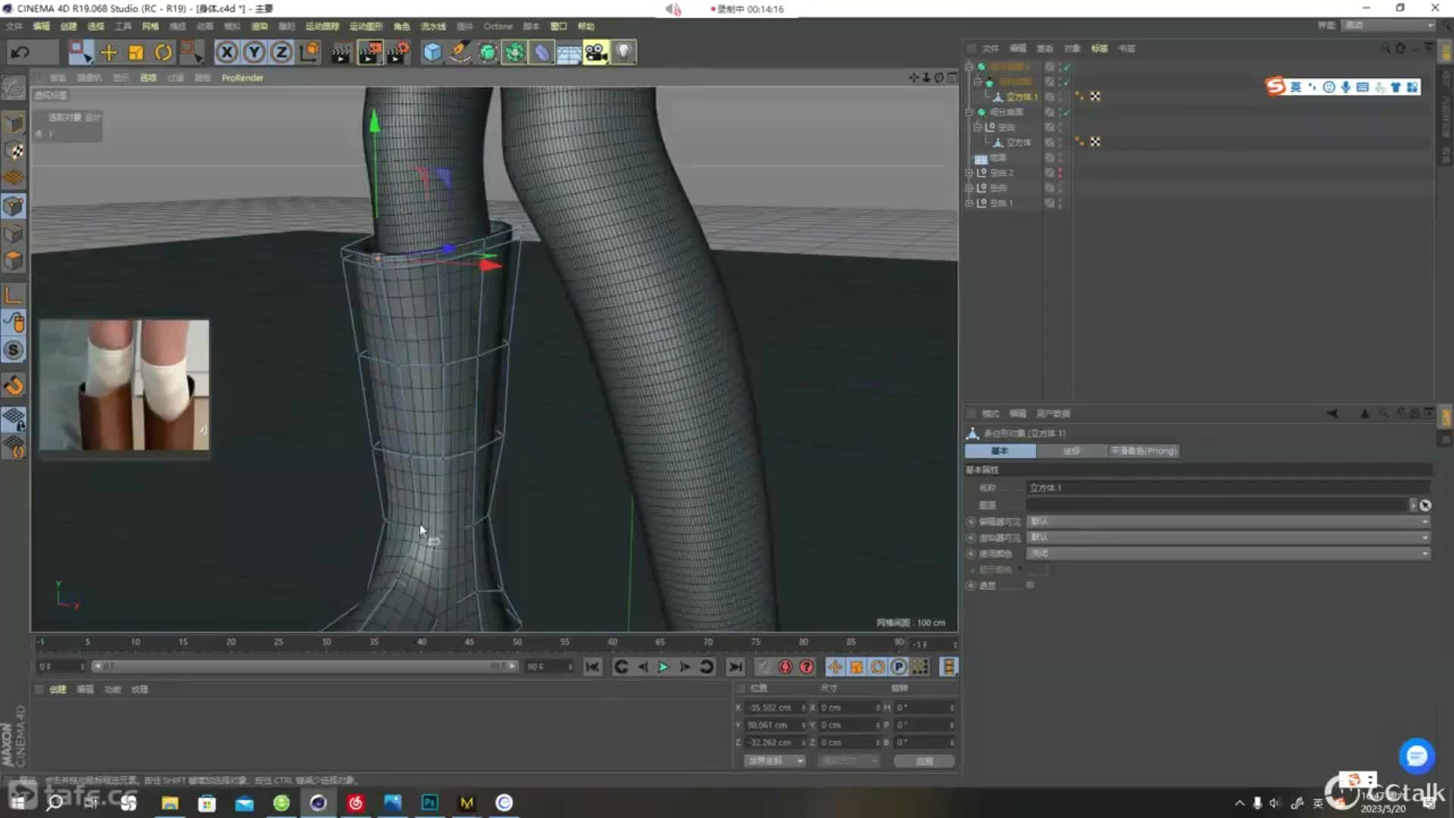Select Polygons mode in left sidebar

(x=14, y=261)
